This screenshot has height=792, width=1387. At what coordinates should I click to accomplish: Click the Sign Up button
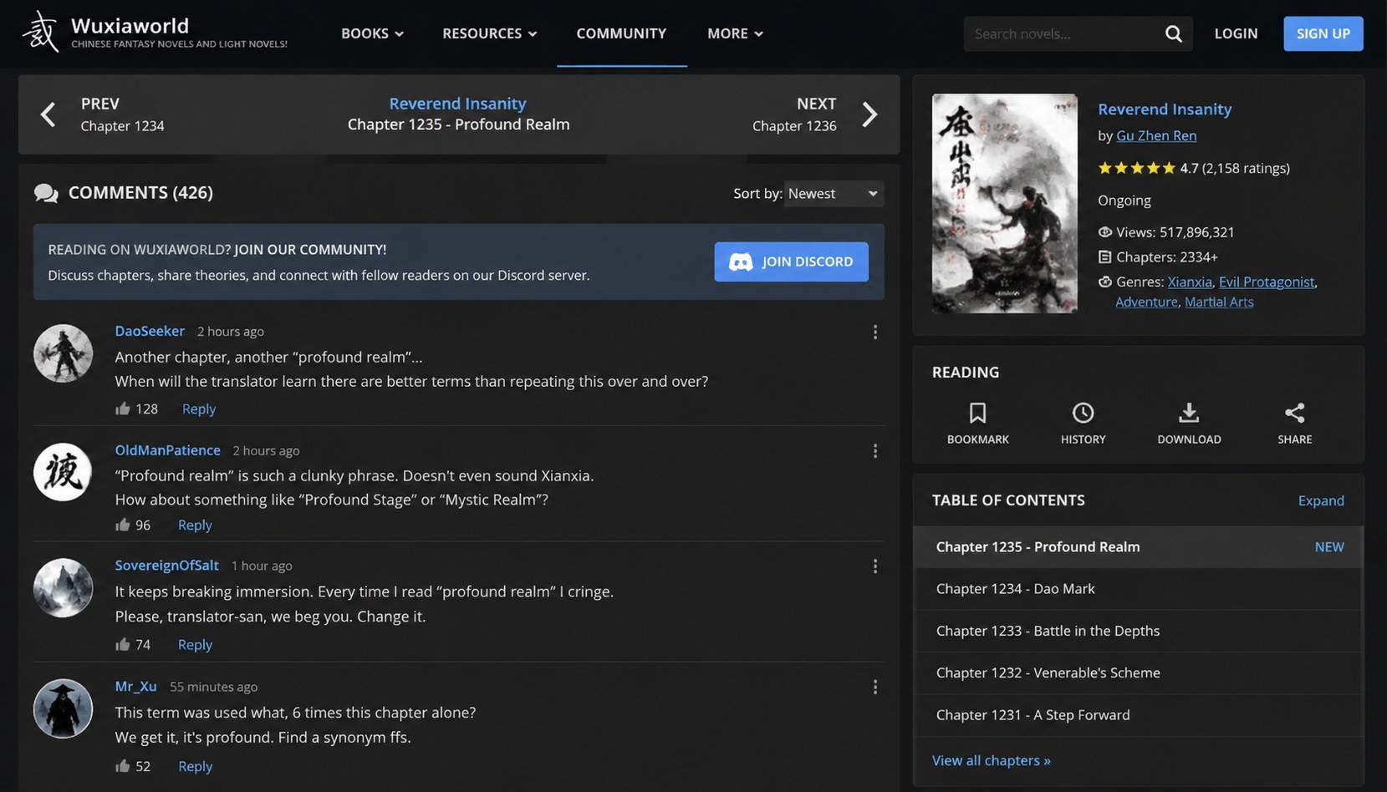click(1323, 33)
